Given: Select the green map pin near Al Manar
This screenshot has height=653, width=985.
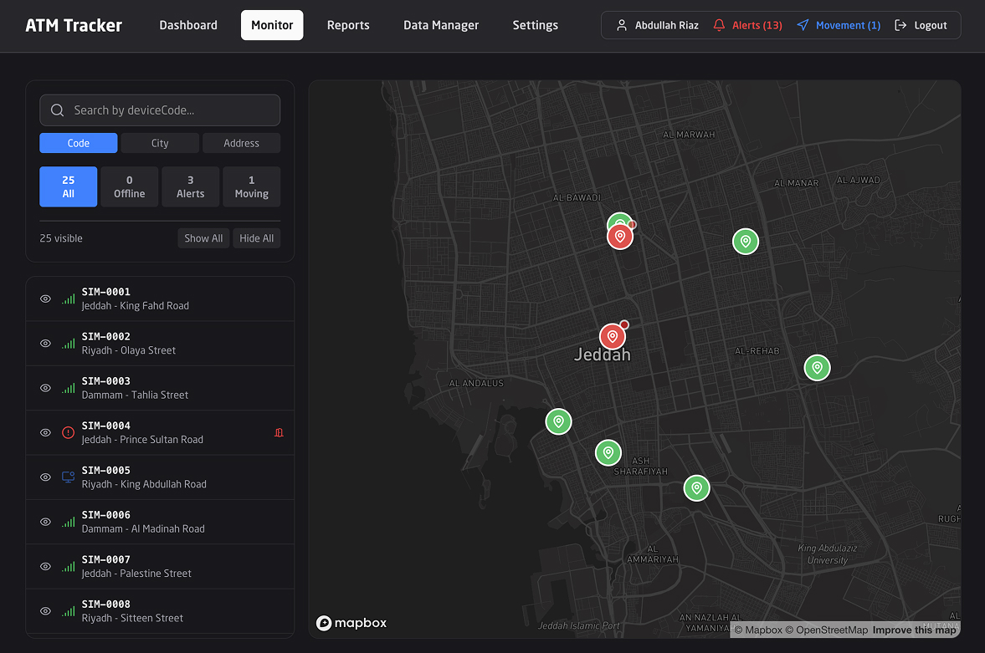Looking at the screenshot, I should coord(746,242).
